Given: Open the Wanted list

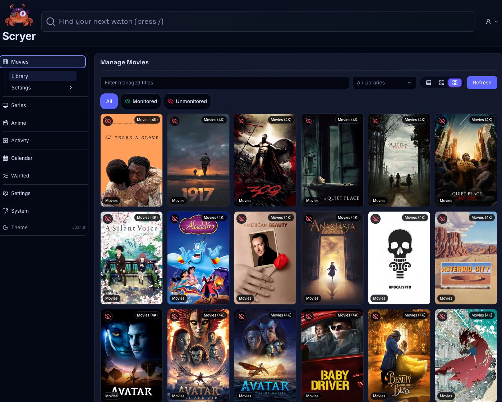Looking at the screenshot, I should click(x=44, y=176).
